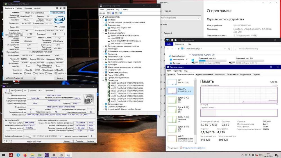This screenshot has height=158, width=281.
Task: Click the Bluetooth icon in the device tree
Action: click(x=106, y=20)
